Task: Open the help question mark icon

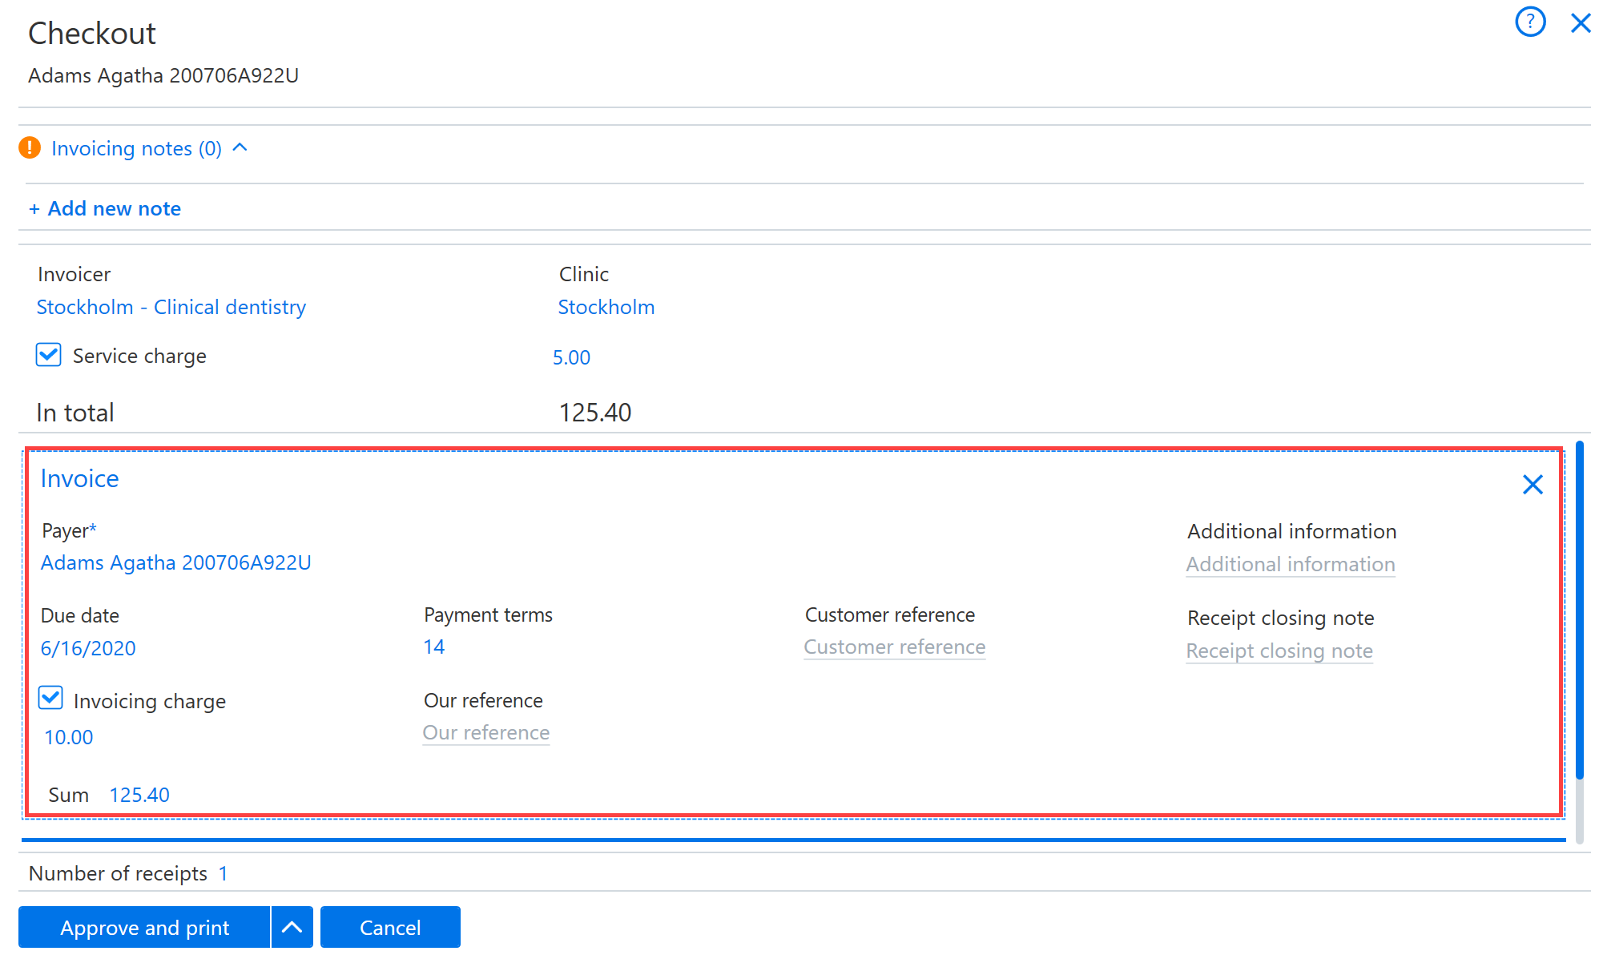Action: tap(1530, 22)
